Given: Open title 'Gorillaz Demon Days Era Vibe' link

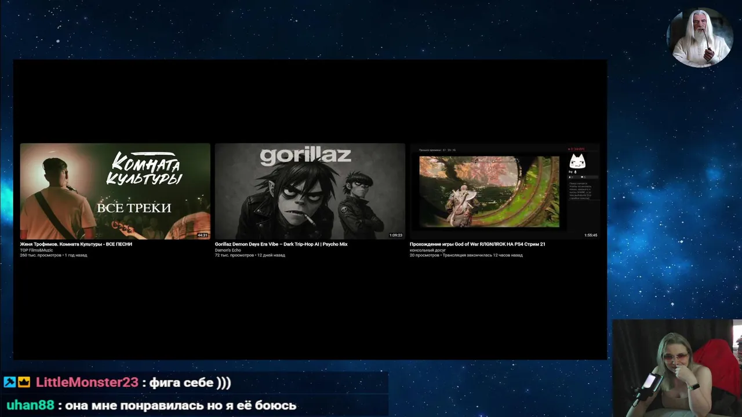Looking at the screenshot, I should tap(281, 244).
